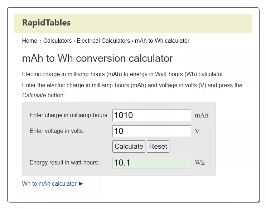
Task: Focus the voltage in volts input field
Action: click(152, 131)
